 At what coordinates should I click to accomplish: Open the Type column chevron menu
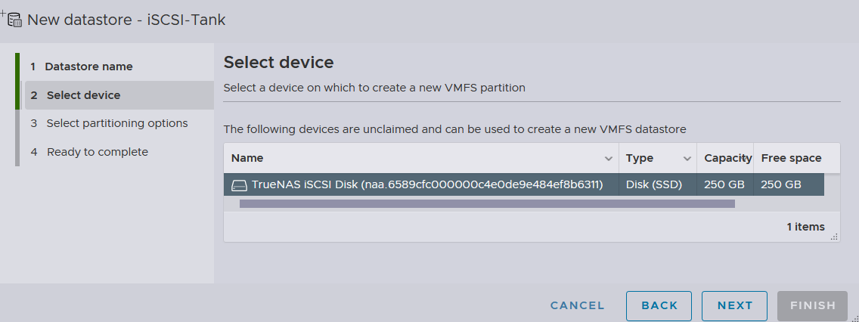tap(687, 159)
